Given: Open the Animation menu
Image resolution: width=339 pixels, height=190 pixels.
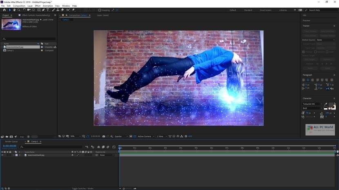Looking at the screenshot, I should tap(48, 6).
